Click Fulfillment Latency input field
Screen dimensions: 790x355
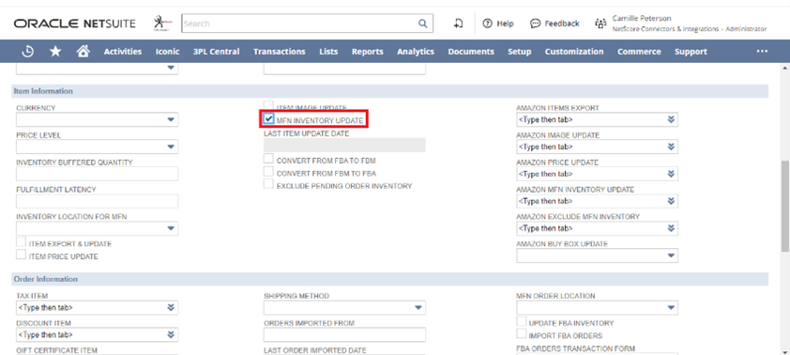97,201
